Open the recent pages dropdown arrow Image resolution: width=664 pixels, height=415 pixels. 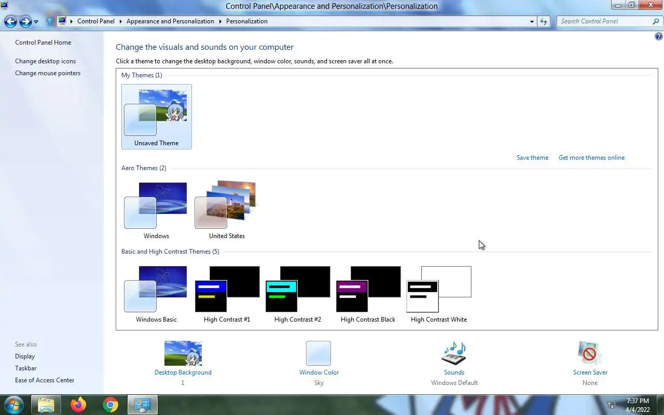(x=36, y=22)
